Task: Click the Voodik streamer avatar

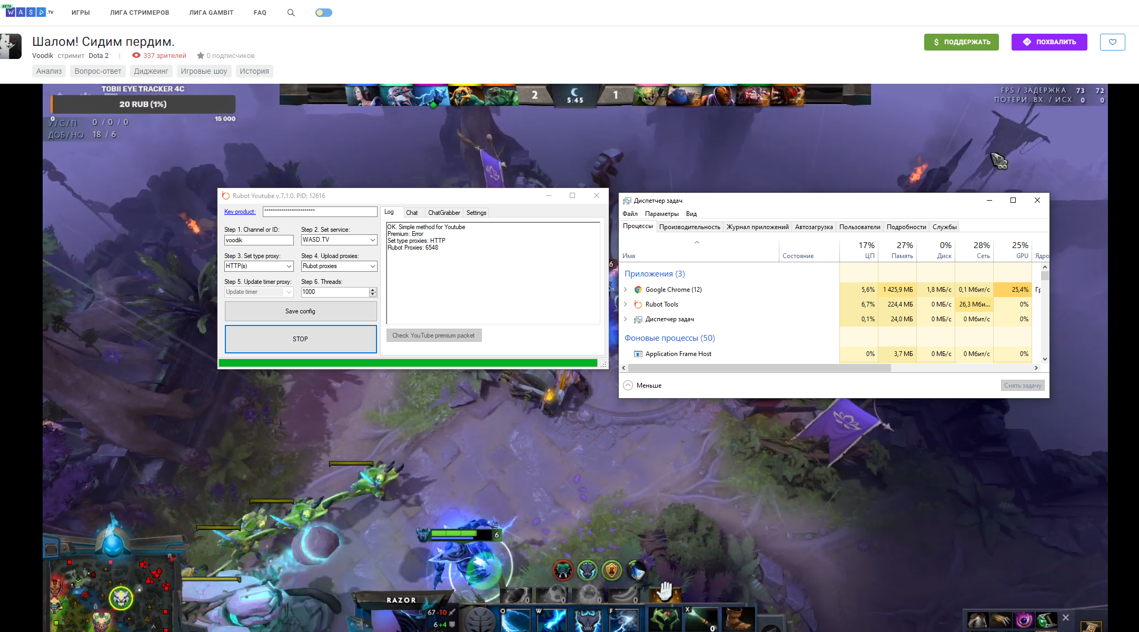Action: tap(11, 46)
